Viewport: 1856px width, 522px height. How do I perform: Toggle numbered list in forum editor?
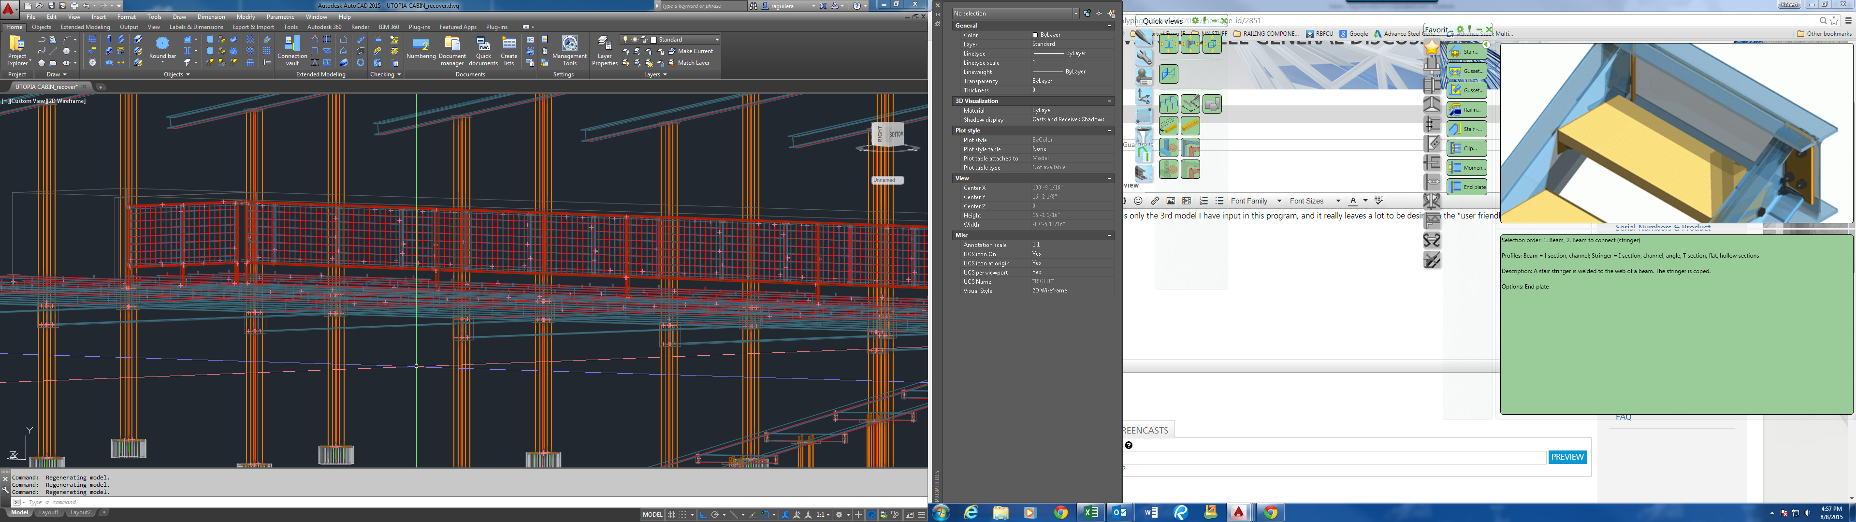pyautogui.click(x=1203, y=201)
